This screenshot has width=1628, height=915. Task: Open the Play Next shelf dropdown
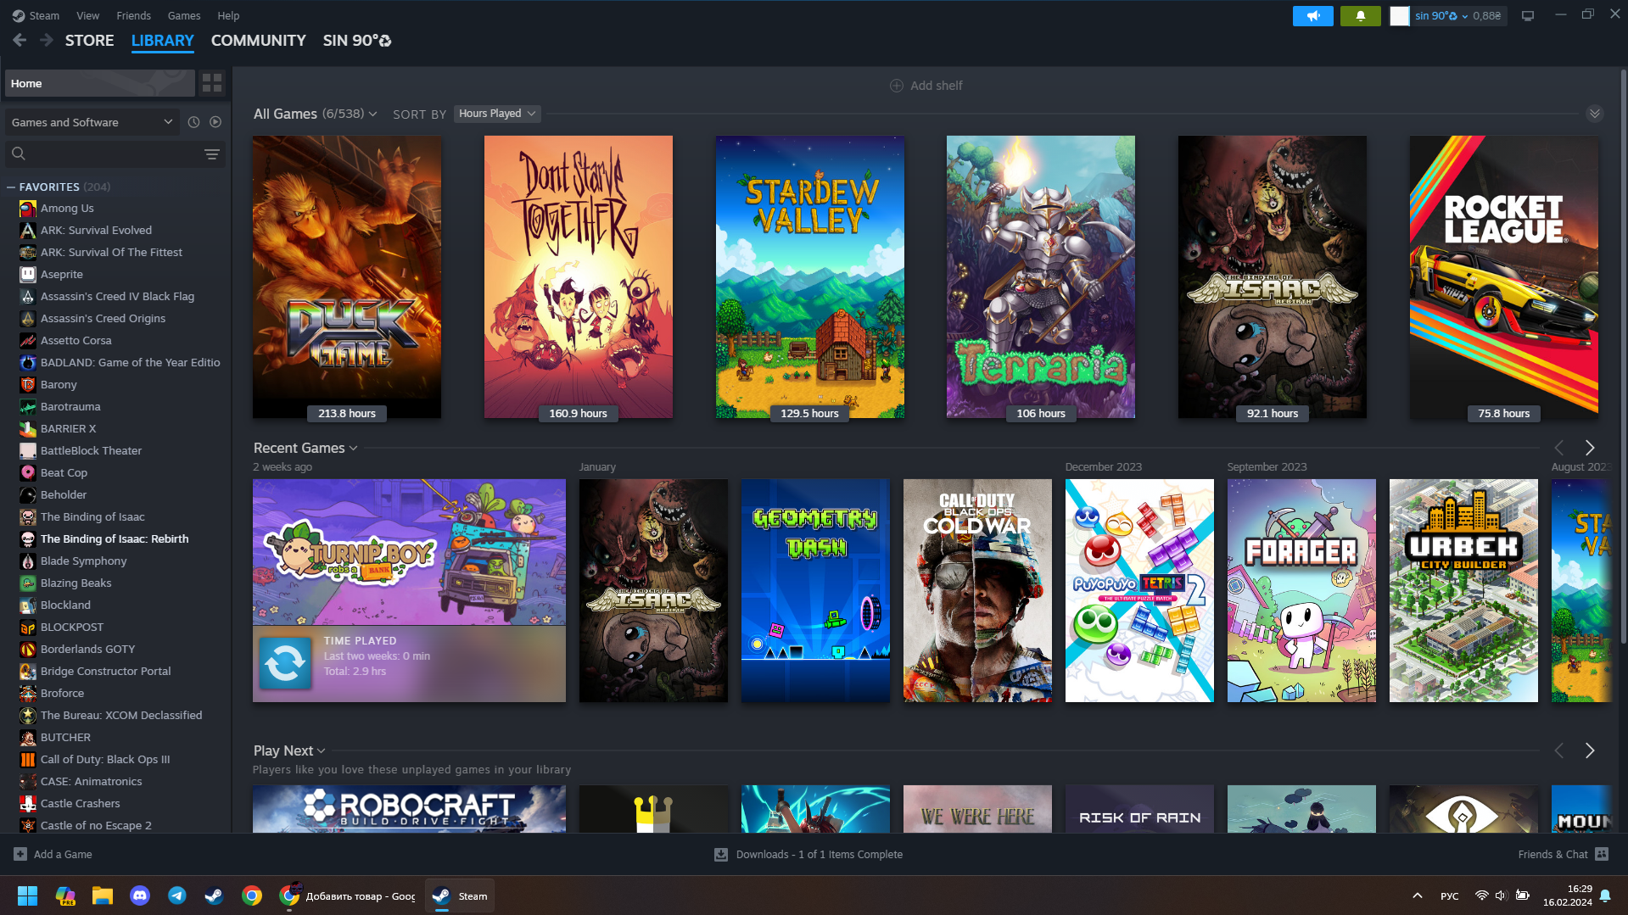(x=321, y=750)
